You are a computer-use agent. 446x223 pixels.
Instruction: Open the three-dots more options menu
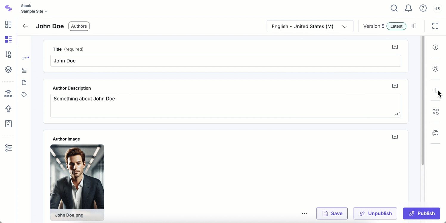click(x=304, y=213)
